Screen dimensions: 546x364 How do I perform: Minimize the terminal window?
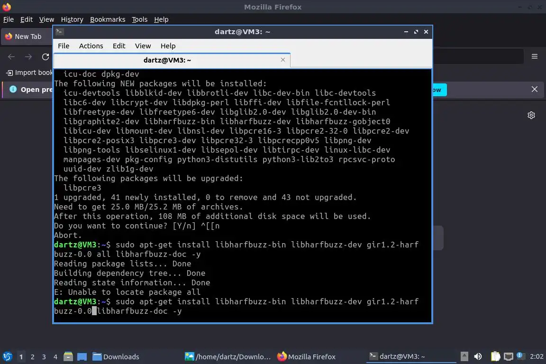coord(406,32)
